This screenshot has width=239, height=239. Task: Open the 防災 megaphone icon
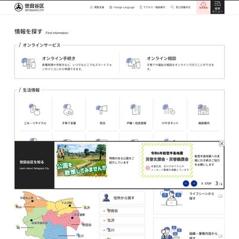click(x=102, y=110)
